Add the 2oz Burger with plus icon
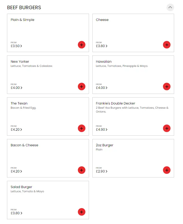Image resolution: width=183 pixels, height=224 pixels. click(167, 170)
